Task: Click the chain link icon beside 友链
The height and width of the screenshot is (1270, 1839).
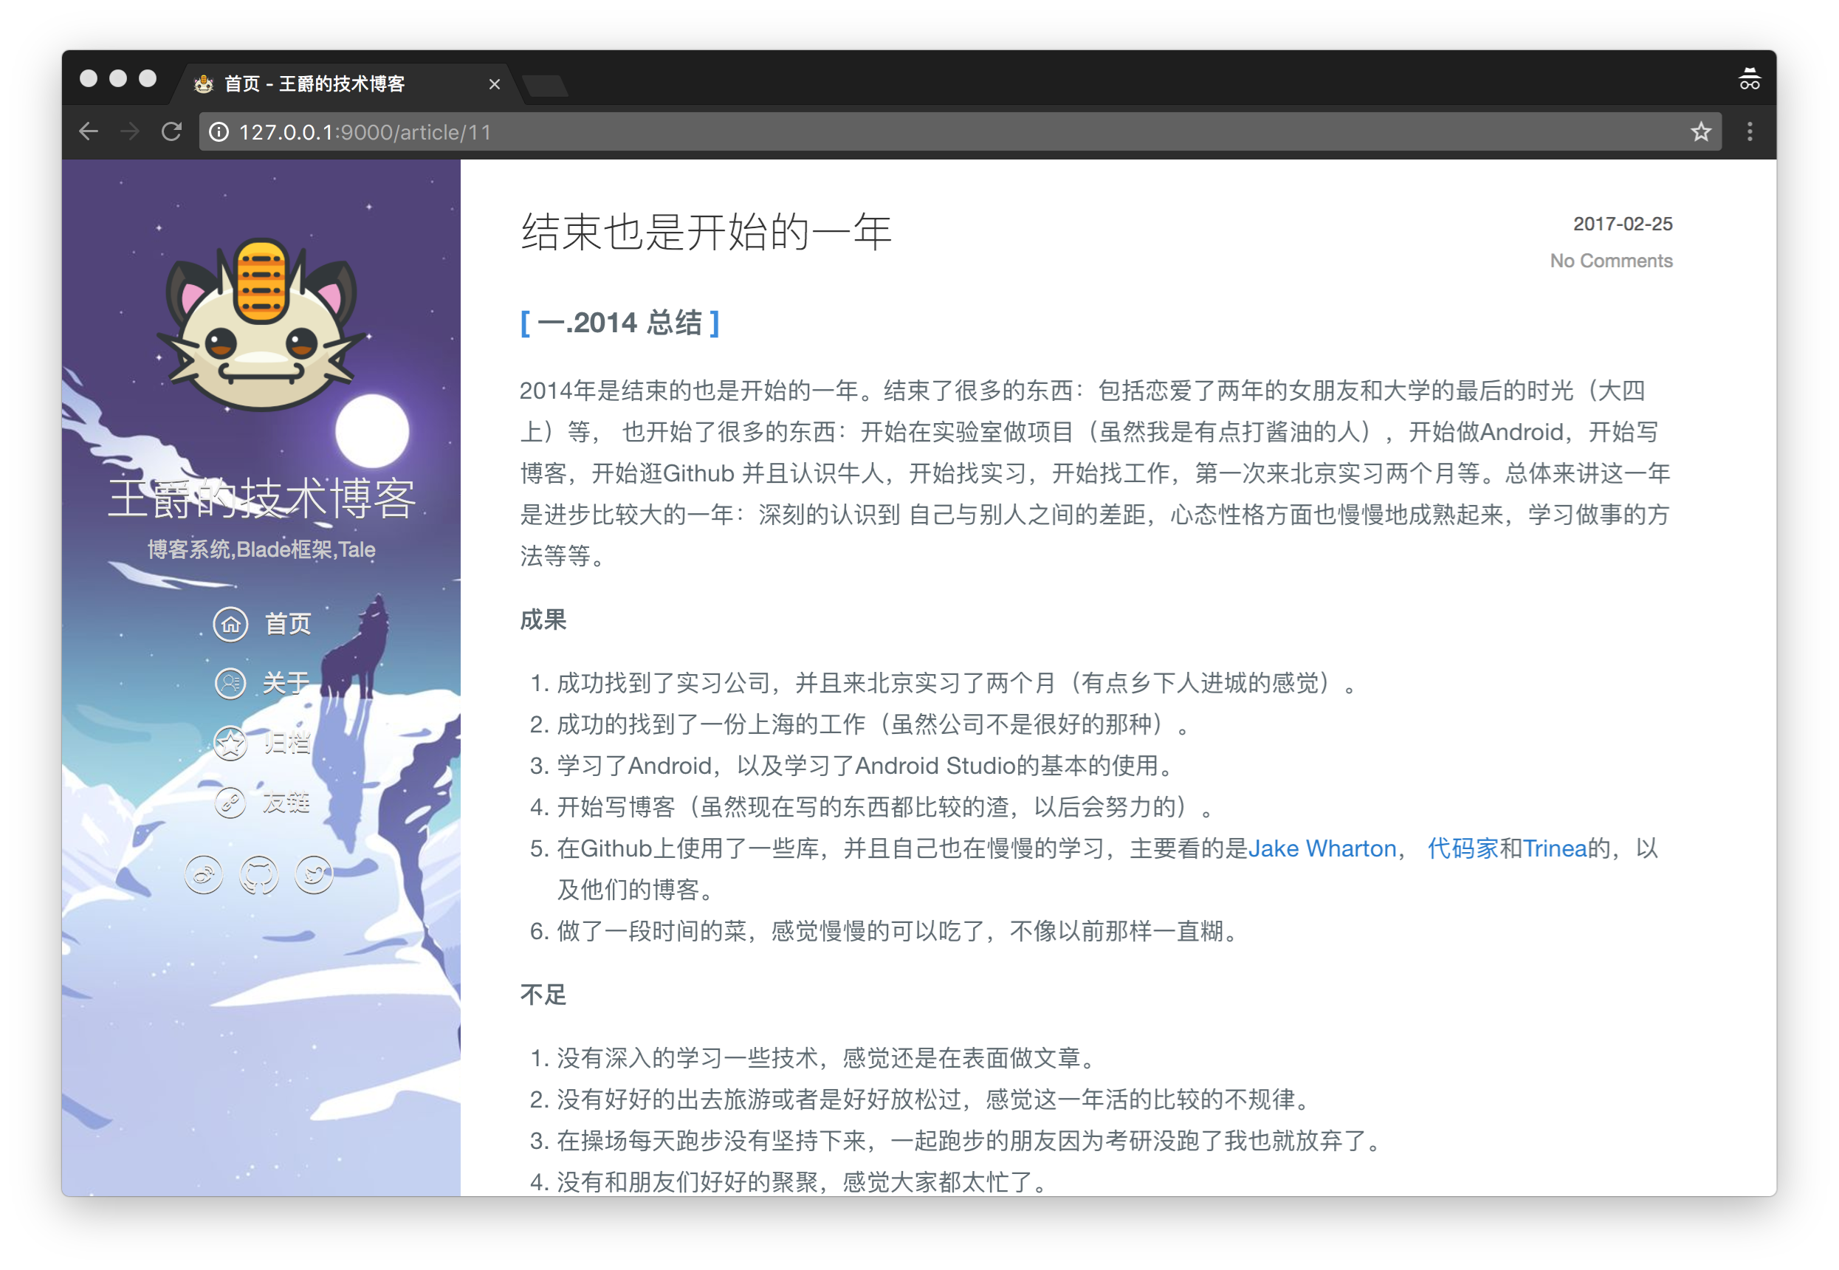Action: (230, 802)
